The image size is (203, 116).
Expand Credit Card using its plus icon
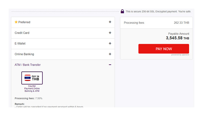click(110, 33)
